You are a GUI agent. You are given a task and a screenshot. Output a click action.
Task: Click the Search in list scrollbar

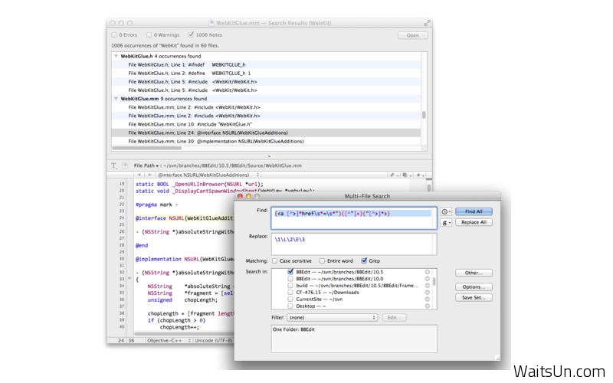tap(434, 282)
